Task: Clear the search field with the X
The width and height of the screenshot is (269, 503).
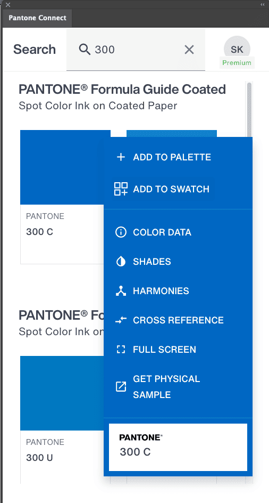Action: 189,50
